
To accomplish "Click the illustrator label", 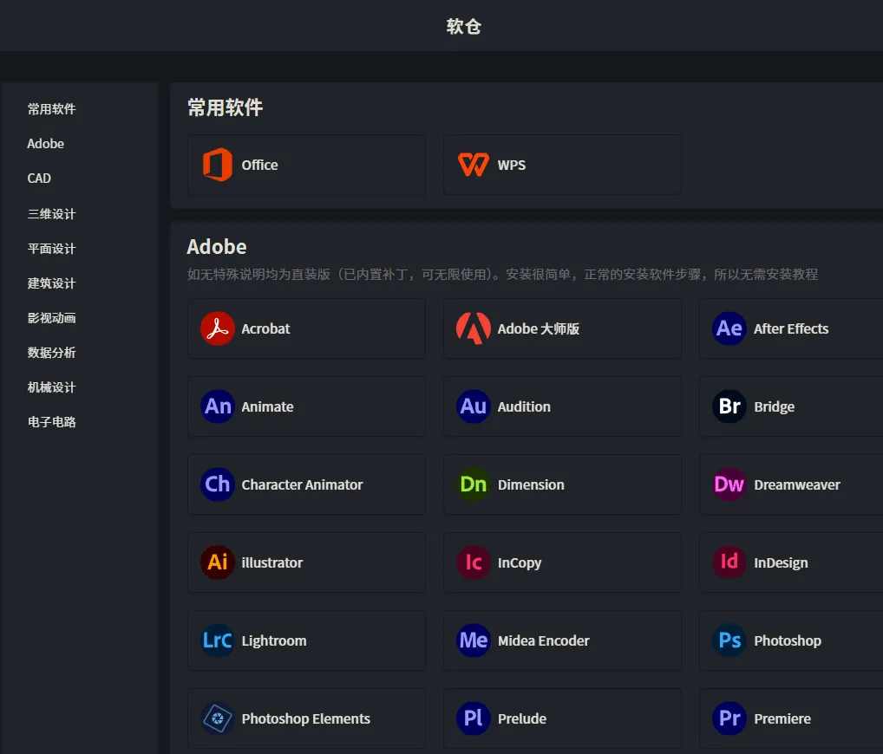I will click(x=272, y=562).
